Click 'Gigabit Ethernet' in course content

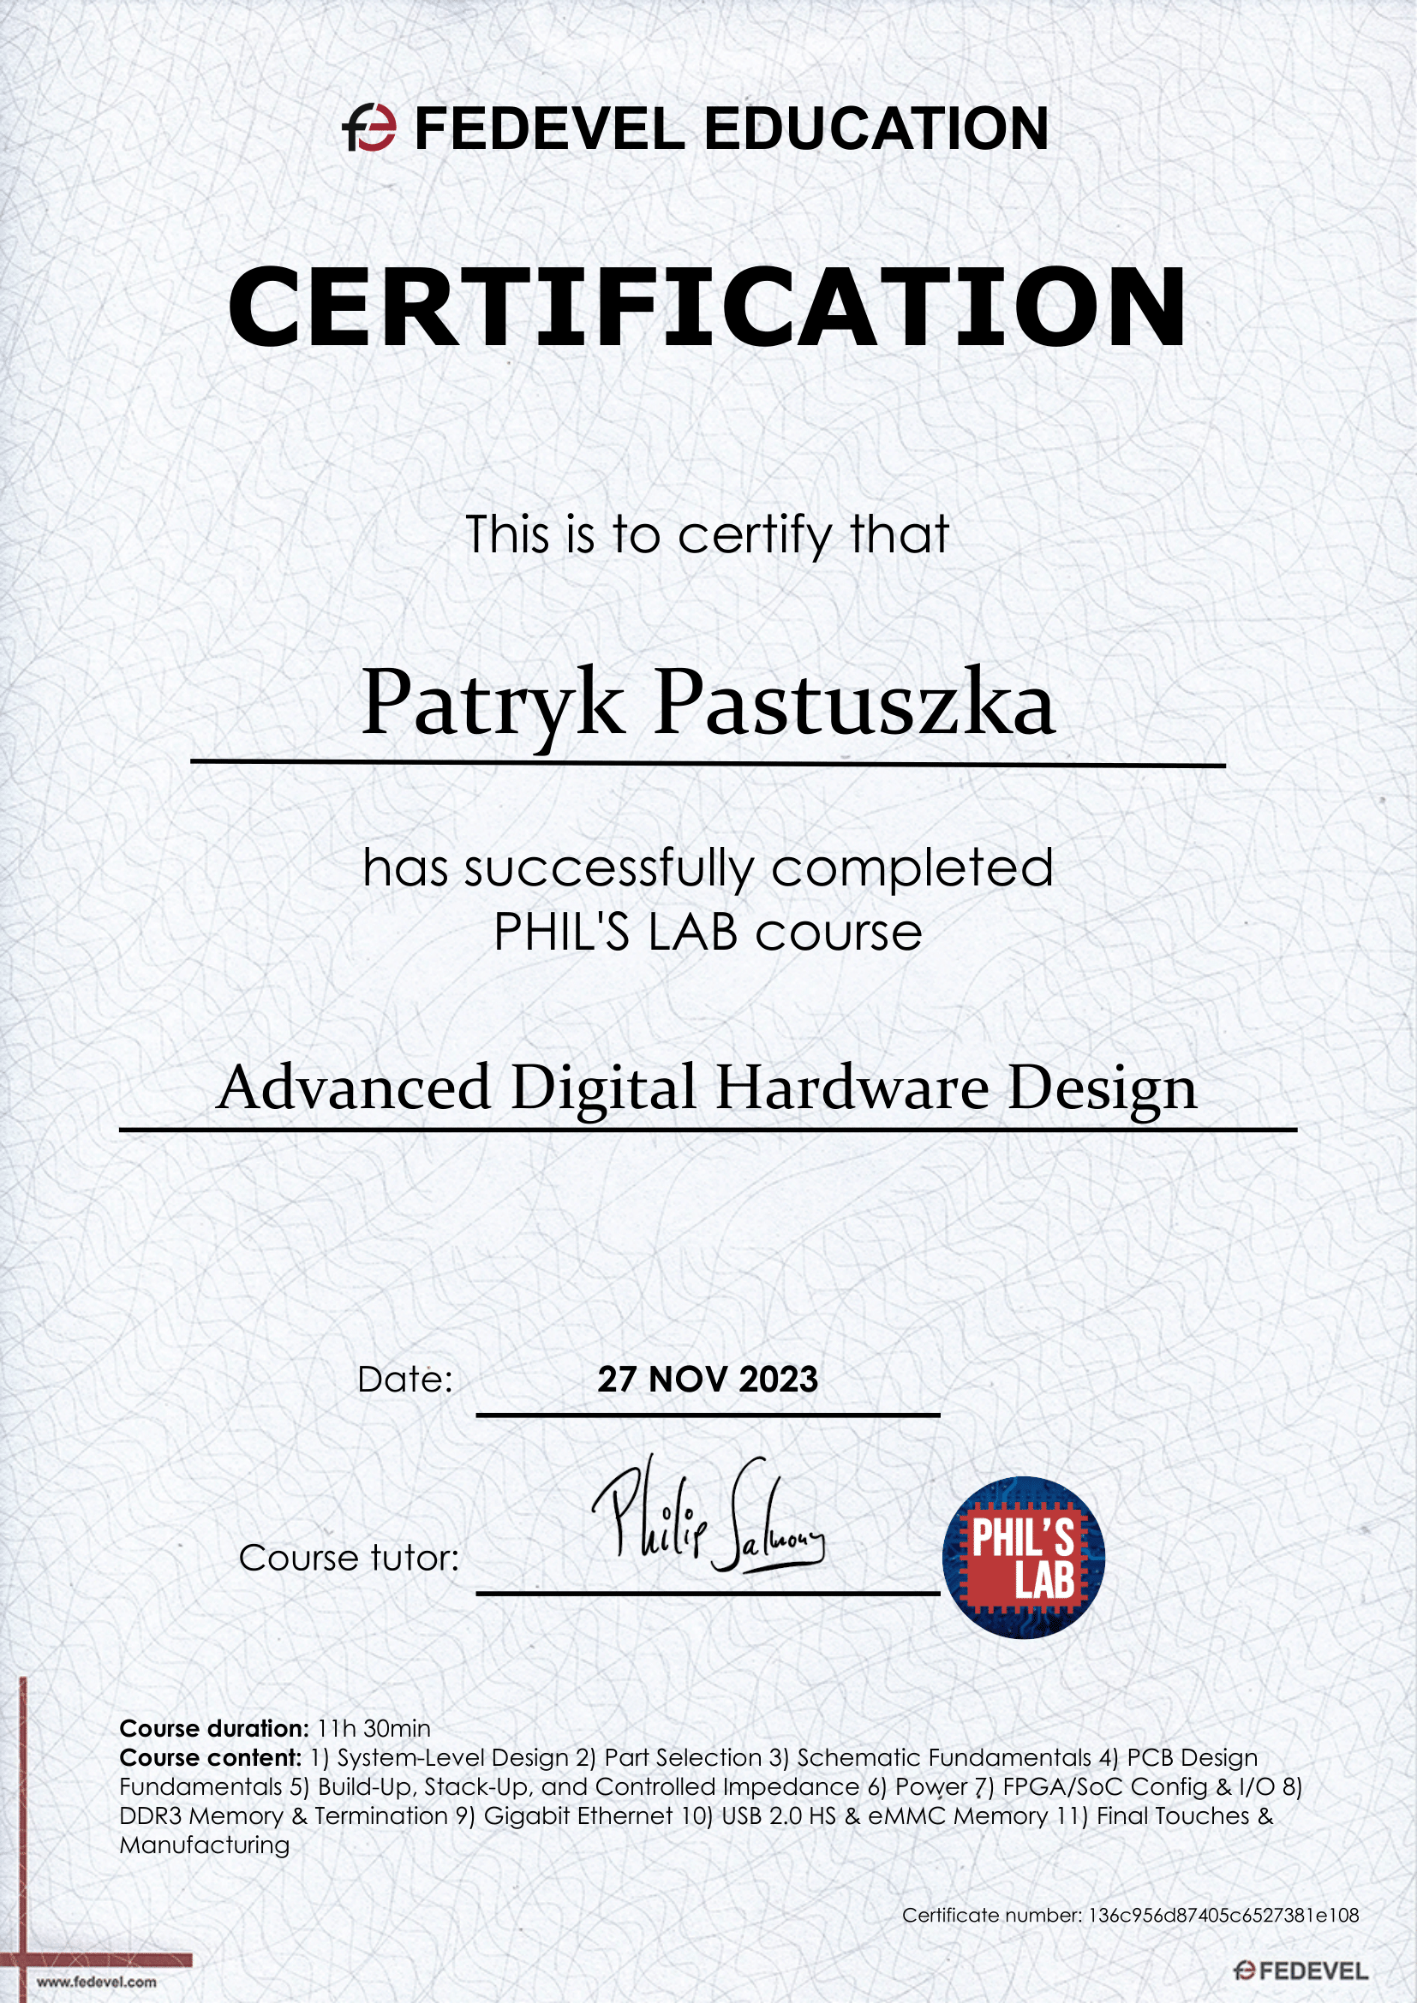[577, 1815]
